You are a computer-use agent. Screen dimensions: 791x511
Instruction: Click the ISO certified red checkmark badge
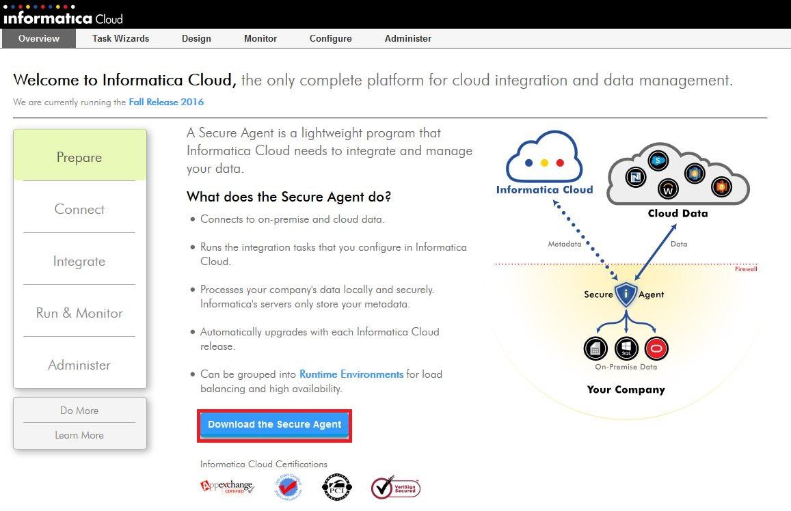[288, 487]
